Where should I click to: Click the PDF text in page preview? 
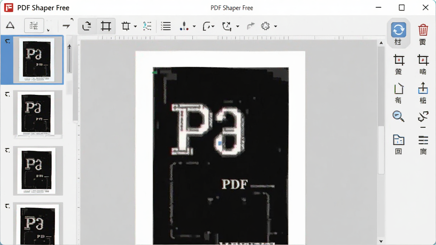click(x=235, y=184)
